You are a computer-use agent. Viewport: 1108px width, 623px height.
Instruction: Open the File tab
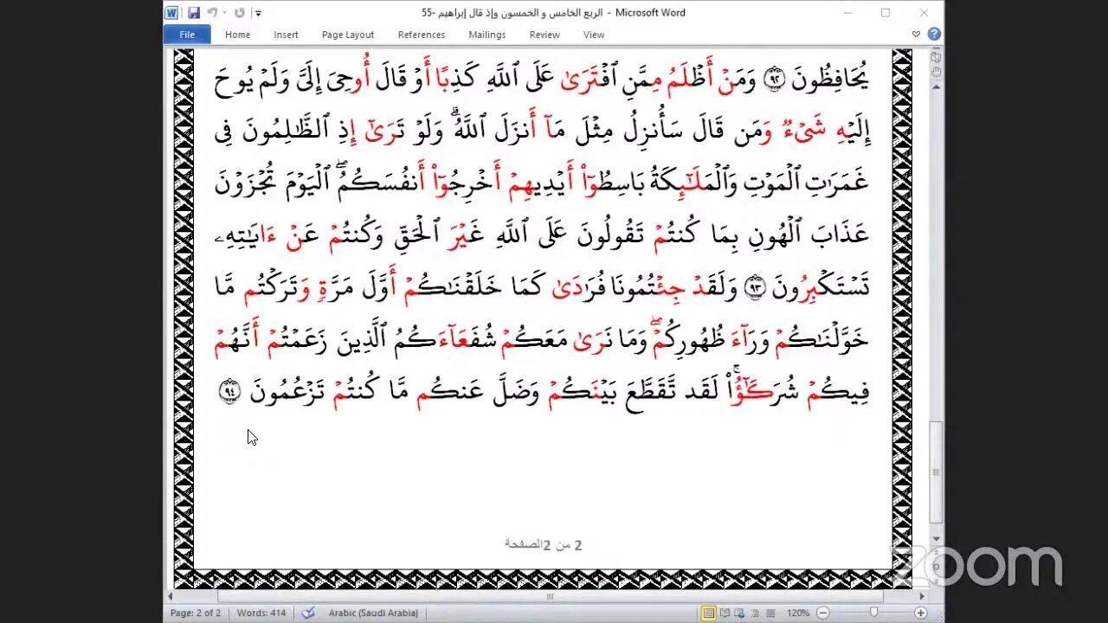(187, 35)
